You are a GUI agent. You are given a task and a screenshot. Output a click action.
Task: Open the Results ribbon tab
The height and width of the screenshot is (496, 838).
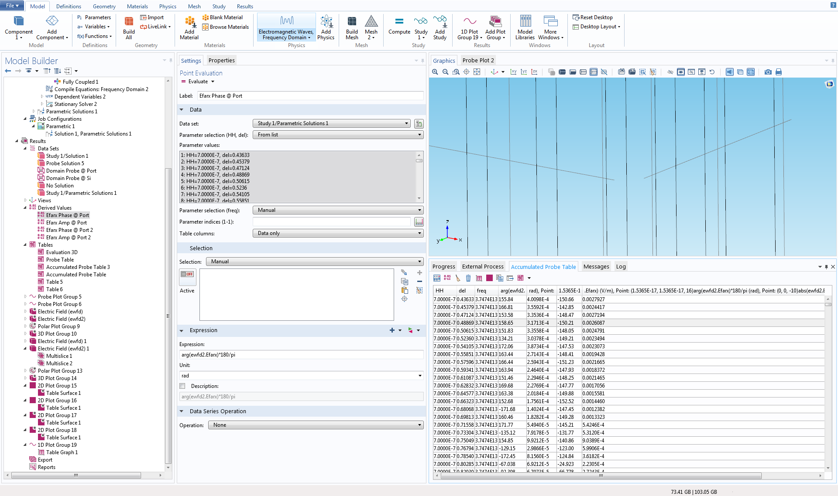[x=244, y=6]
